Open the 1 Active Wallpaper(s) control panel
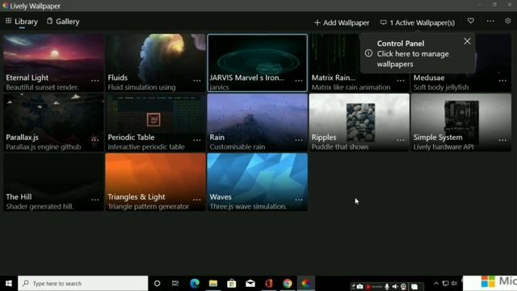This screenshot has width=517, height=291. pyautogui.click(x=418, y=23)
